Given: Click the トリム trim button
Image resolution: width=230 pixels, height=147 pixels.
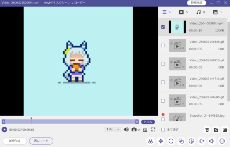Looking at the screenshot, I should point(148,122).
